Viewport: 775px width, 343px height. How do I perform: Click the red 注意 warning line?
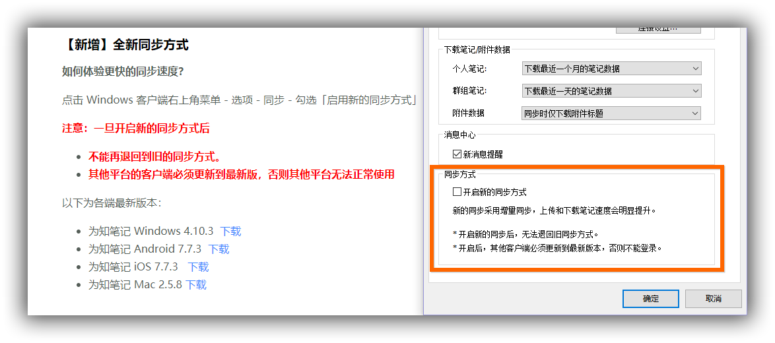point(136,129)
